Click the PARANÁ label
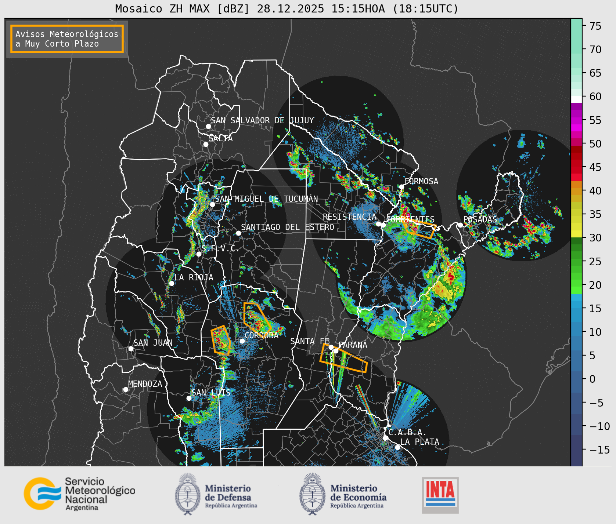 point(353,345)
